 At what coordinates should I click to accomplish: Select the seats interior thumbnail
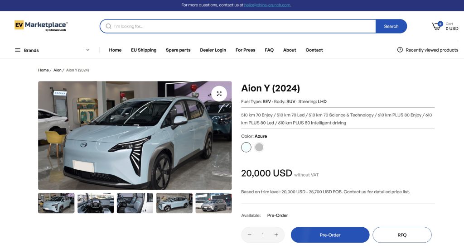coord(135,203)
